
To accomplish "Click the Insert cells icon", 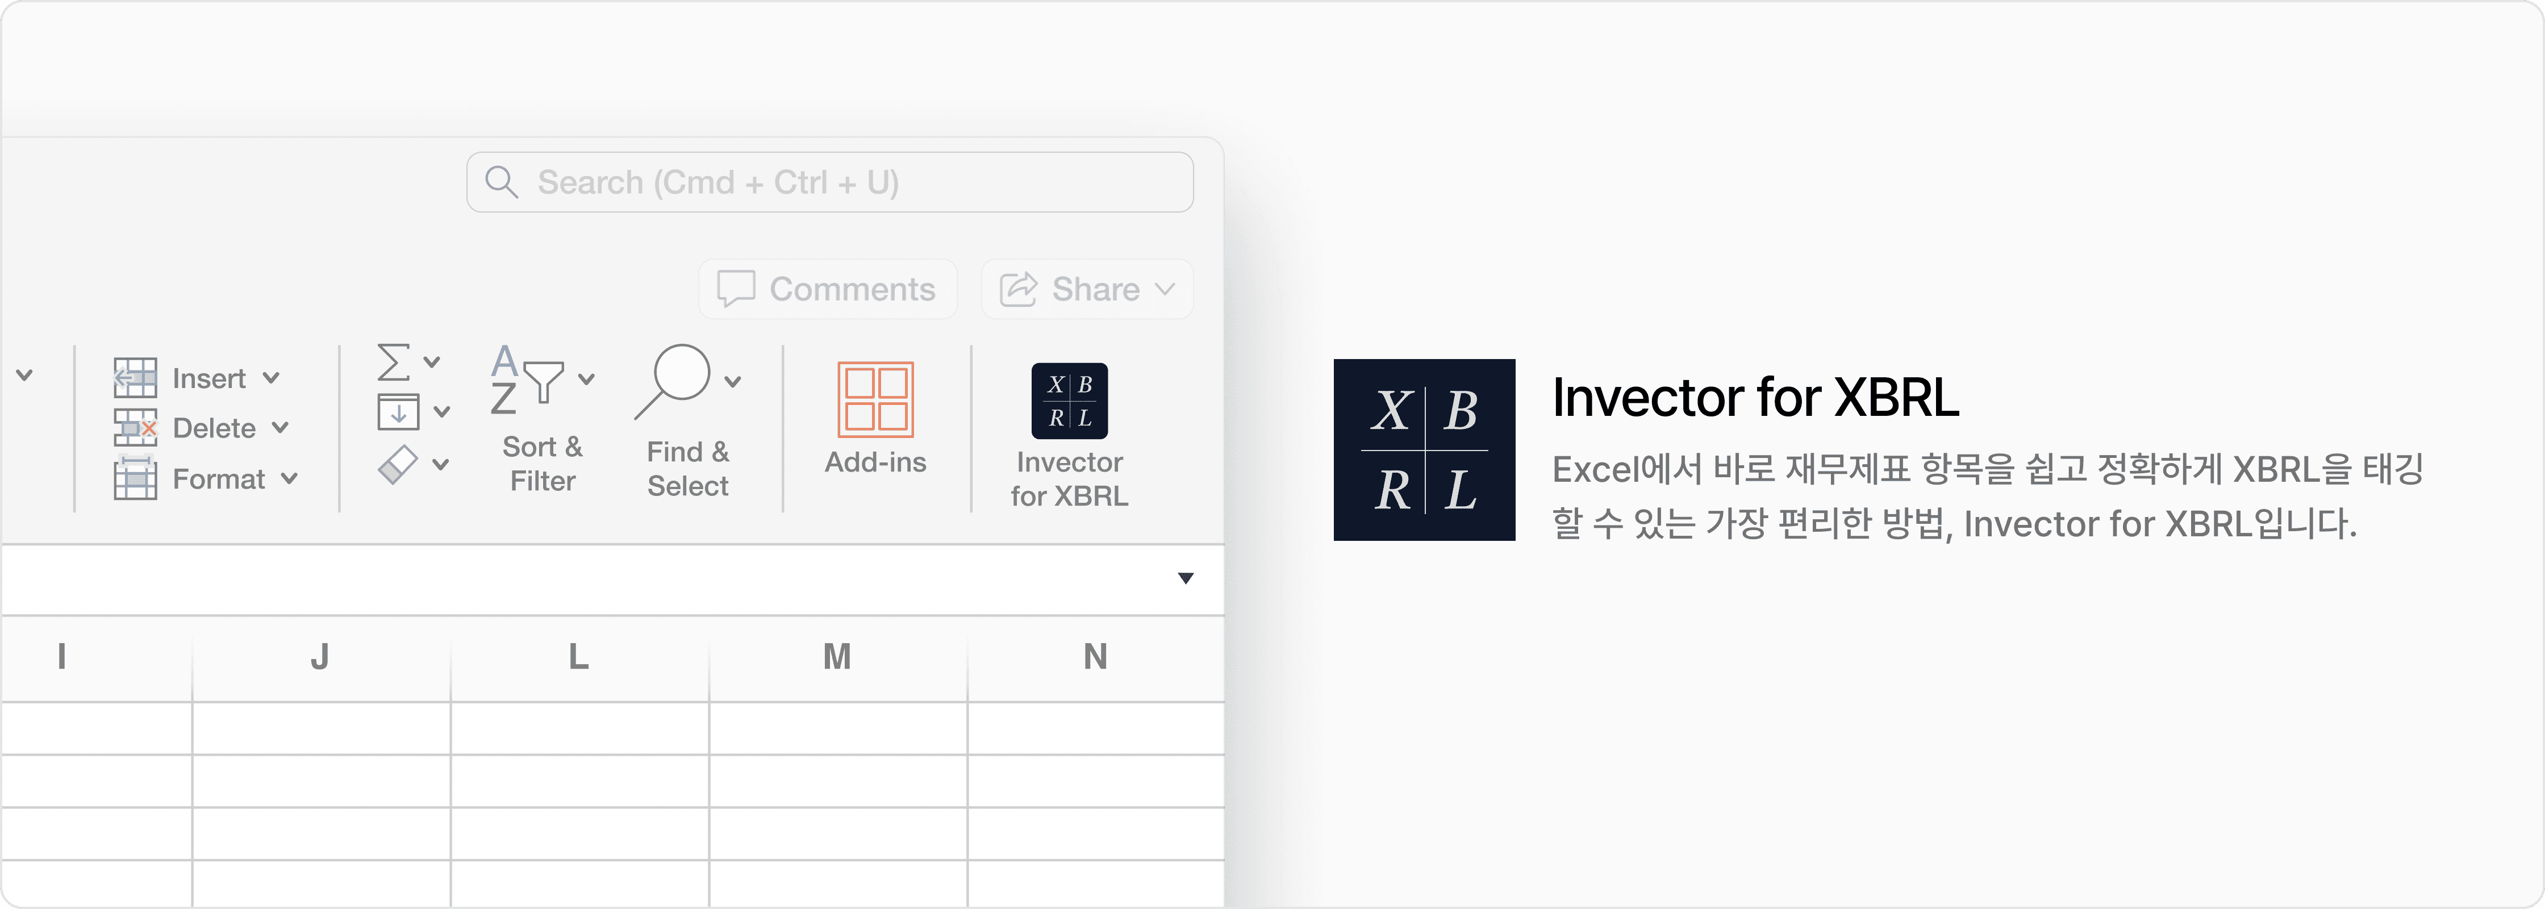I will click(135, 377).
